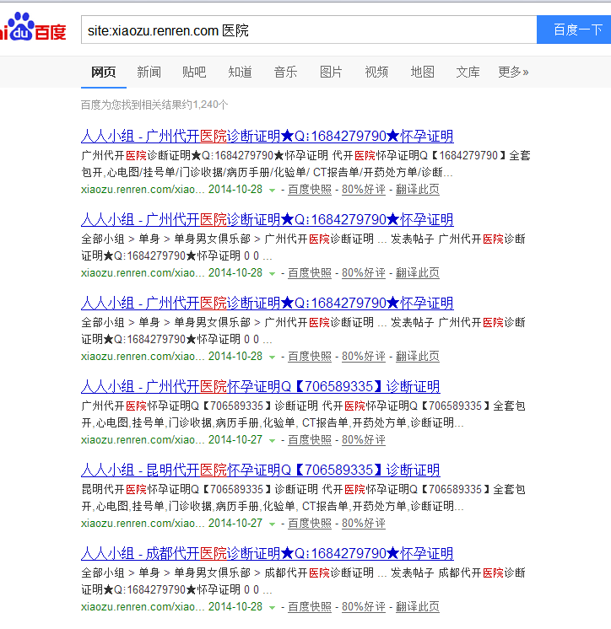The image size is (611, 629).
Task: Expand the 更多» menu
Action: [513, 73]
